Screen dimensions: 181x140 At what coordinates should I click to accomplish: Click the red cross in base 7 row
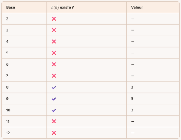click(54, 76)
